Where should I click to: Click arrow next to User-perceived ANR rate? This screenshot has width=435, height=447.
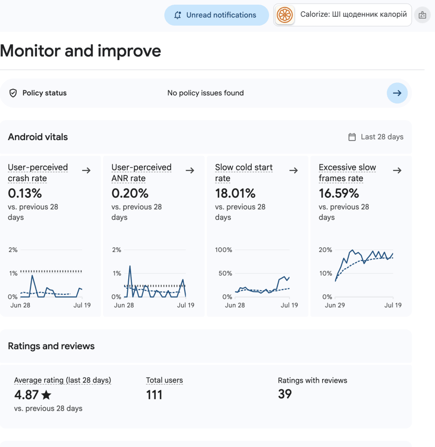click(190, 170)
